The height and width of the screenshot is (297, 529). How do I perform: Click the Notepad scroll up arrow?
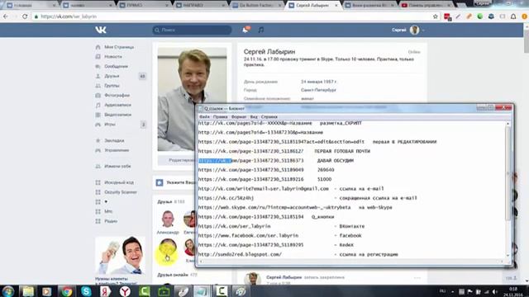tap(508, 124)
